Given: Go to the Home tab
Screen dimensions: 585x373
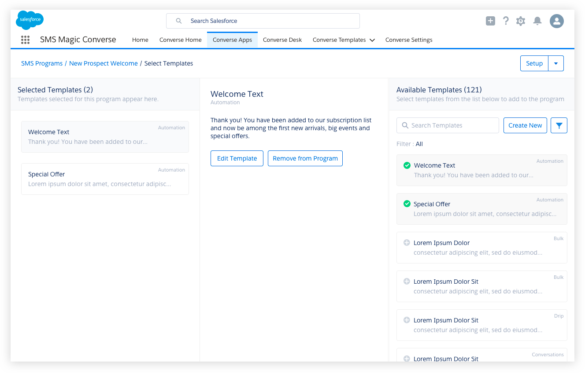Looking at the screenshot, I should coord(140,40).
